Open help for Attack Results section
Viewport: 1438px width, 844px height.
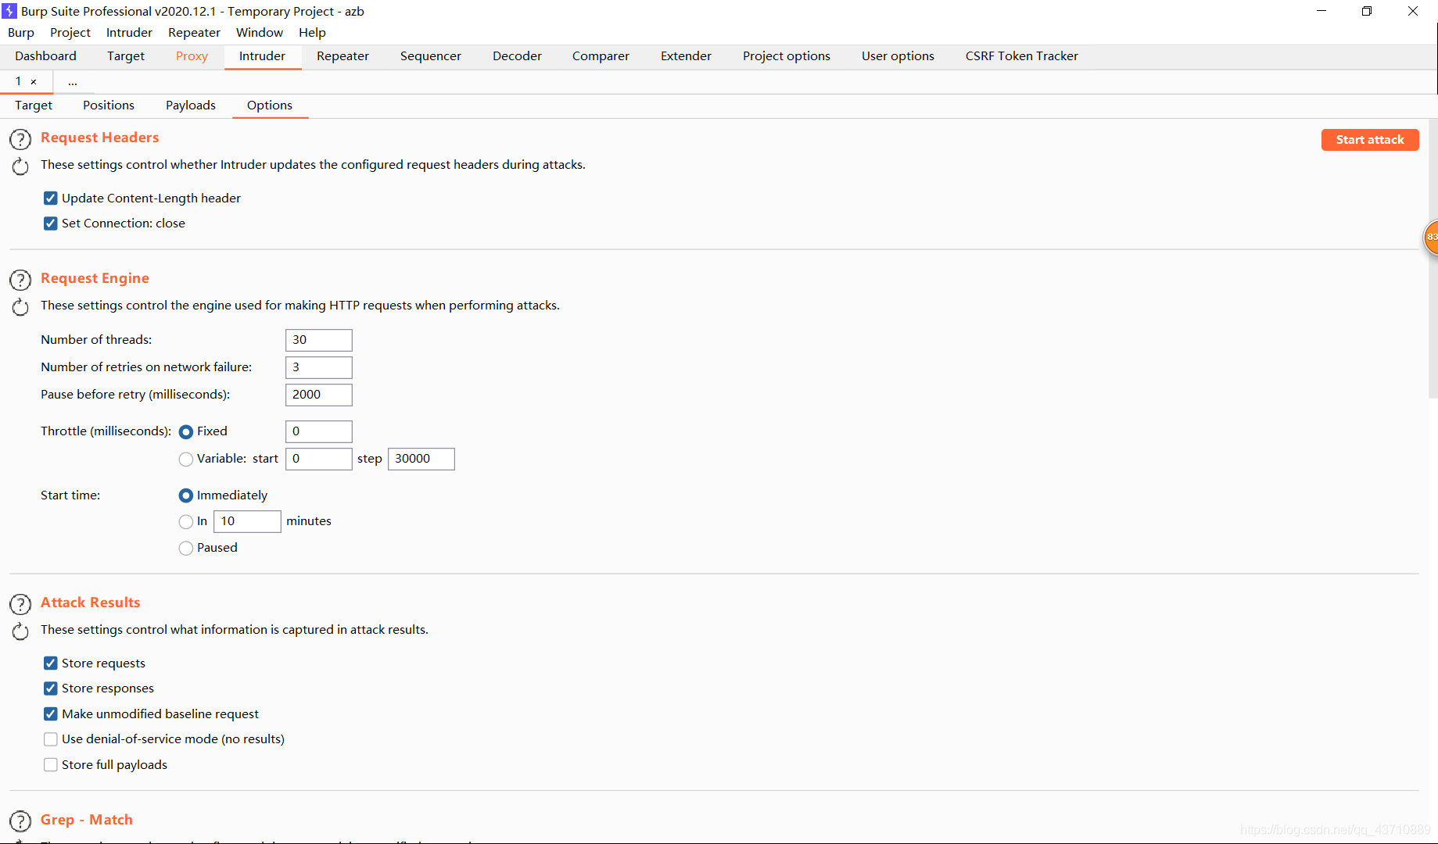20,604
